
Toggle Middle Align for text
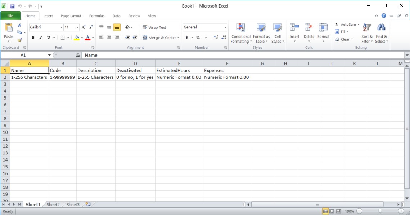coord(109,27)
